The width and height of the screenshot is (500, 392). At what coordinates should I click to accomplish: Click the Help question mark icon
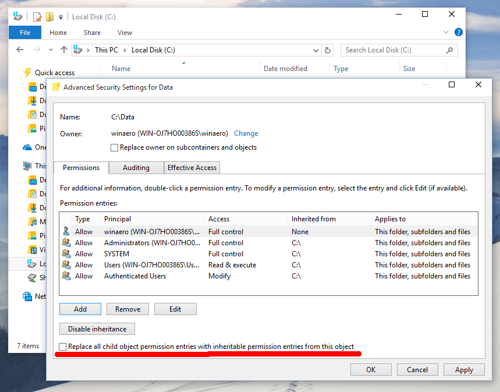pos(458,32)
